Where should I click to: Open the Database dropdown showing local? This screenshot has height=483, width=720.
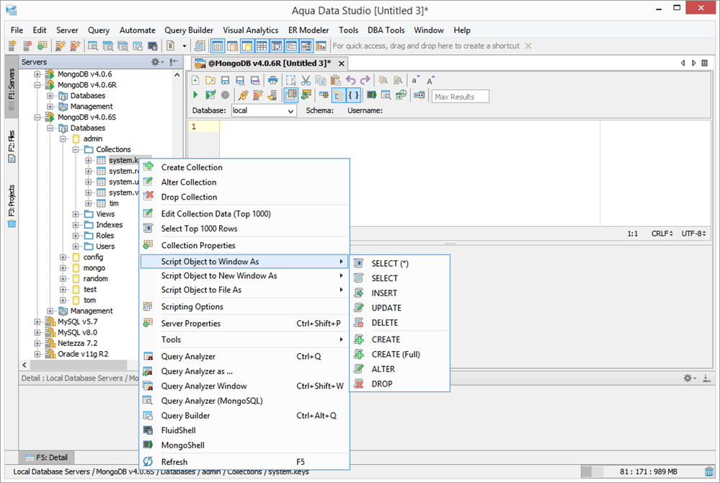(263, 110)
